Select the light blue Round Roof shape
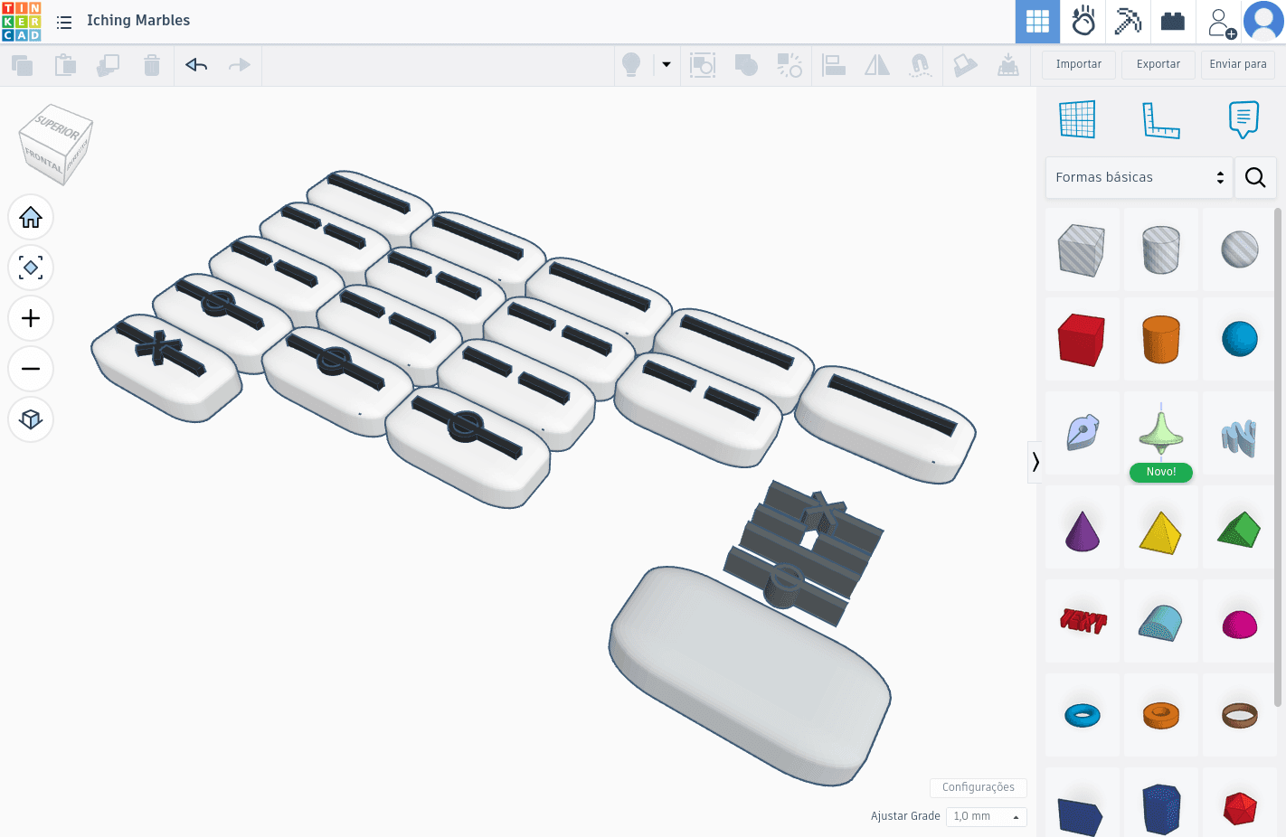 click(1161, 621)
